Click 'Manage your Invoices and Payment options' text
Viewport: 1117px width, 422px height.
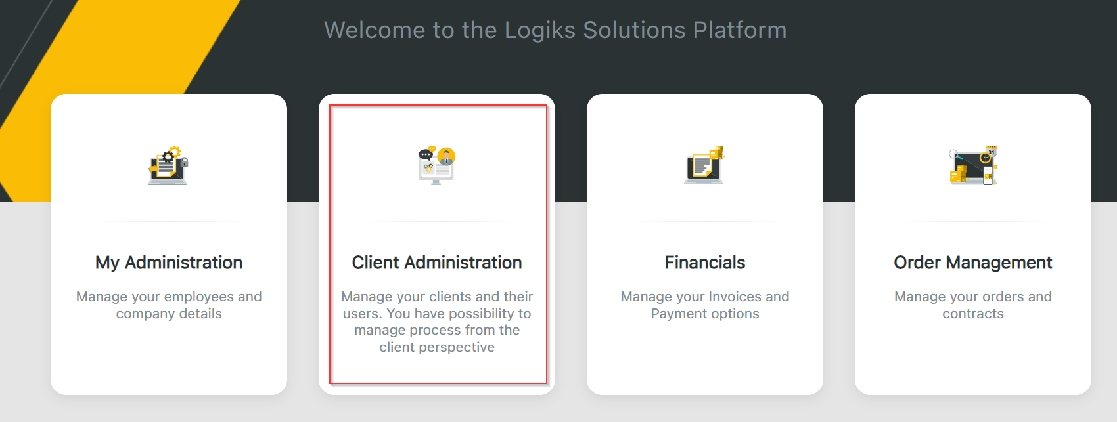[705, 305]
